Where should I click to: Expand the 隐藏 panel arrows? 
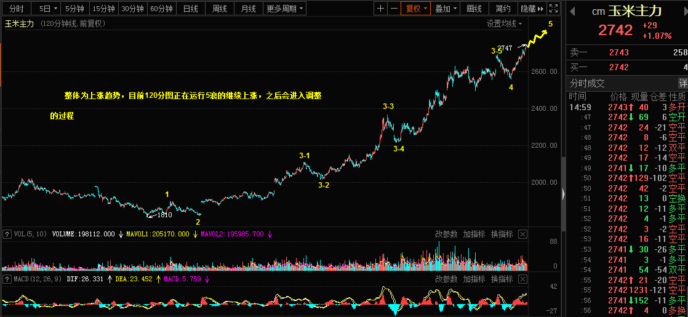tap(532, 9)
